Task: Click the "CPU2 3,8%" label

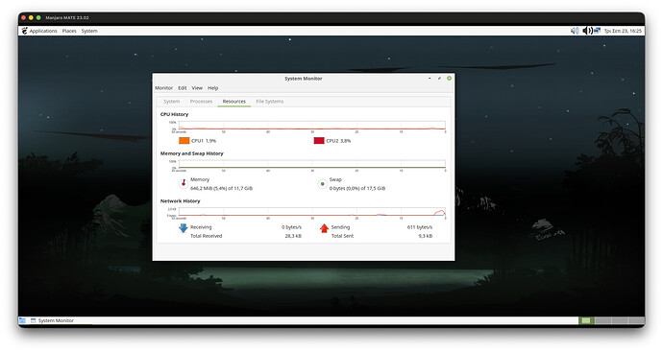Action: tap(338, 141)
